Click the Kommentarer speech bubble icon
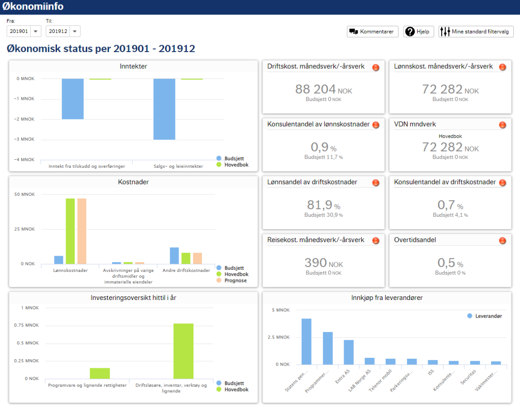520x409 pixels. tap(354, 32)
